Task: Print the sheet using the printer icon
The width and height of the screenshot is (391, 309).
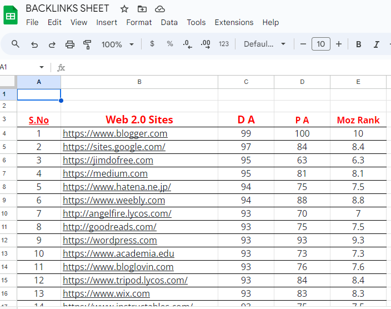Action: tap(70, 44)
